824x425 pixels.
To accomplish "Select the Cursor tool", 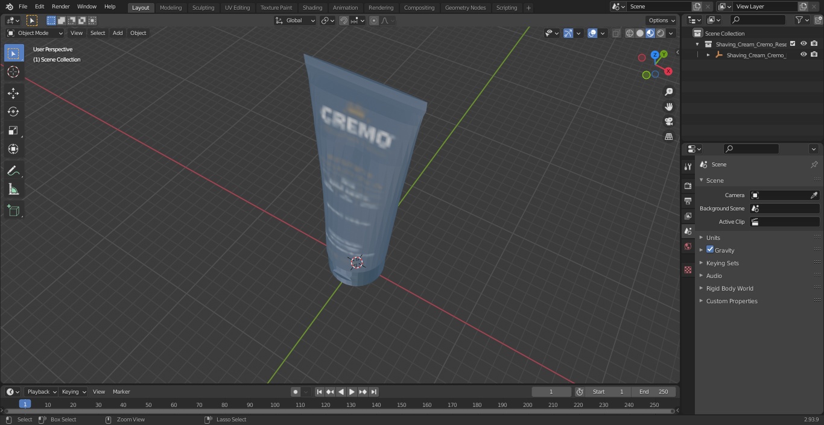I will click(13, 72).
